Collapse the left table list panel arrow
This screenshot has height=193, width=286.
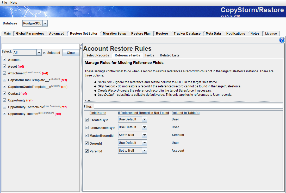[x=81, y=45]
